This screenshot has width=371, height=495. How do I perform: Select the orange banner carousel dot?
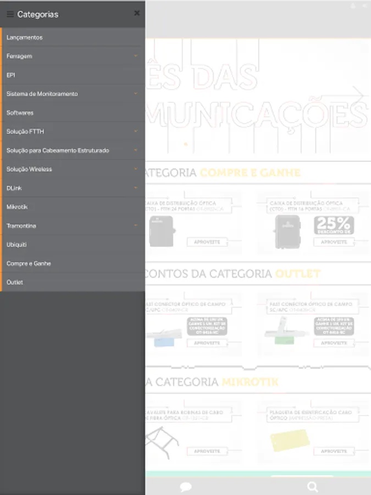point(186,144)
